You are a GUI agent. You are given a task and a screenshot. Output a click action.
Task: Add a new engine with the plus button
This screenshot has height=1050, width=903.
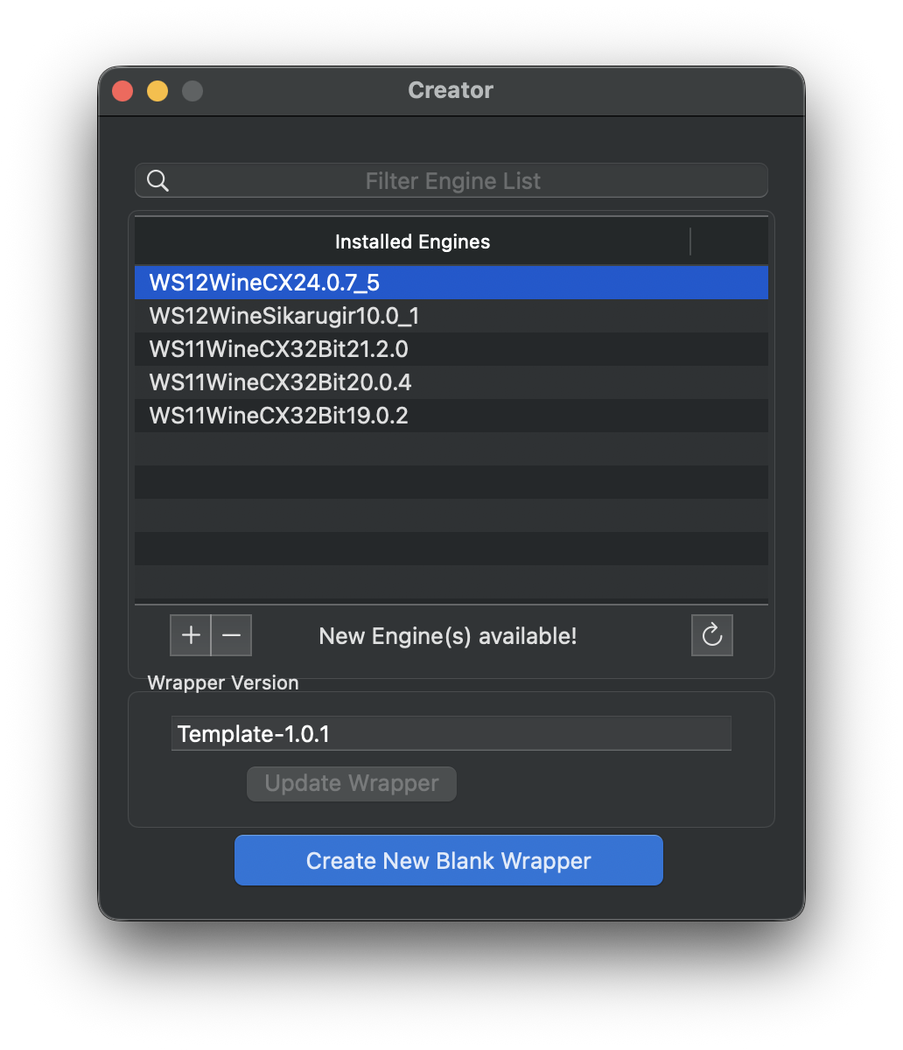tap(191, 635)
